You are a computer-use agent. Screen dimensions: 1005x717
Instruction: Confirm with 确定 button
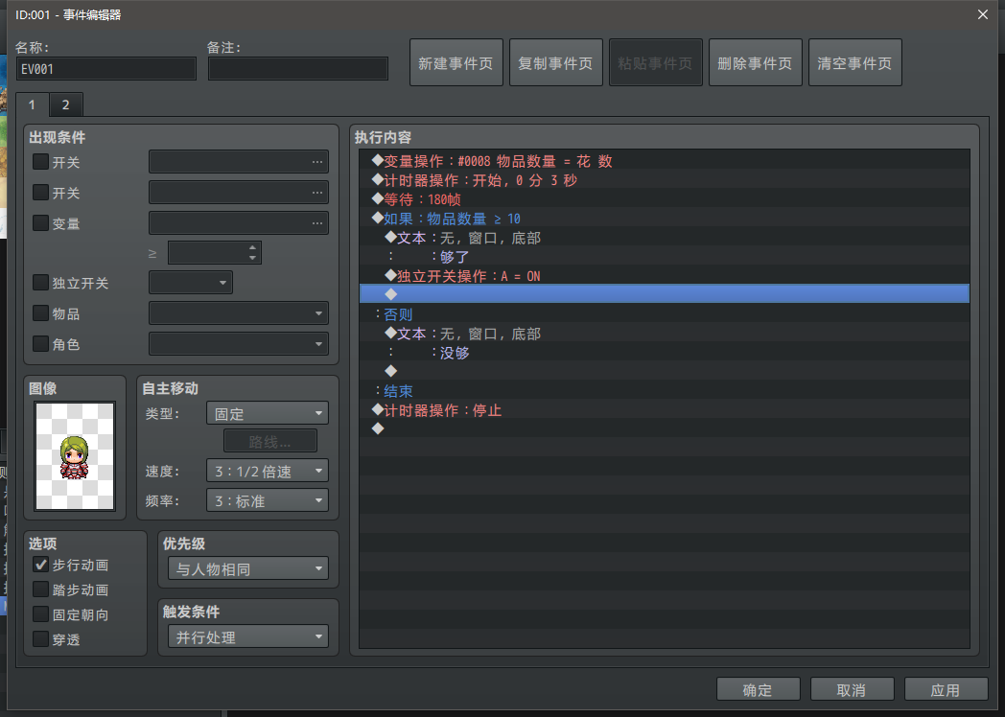pyautogui.click(x=759, y=689)
